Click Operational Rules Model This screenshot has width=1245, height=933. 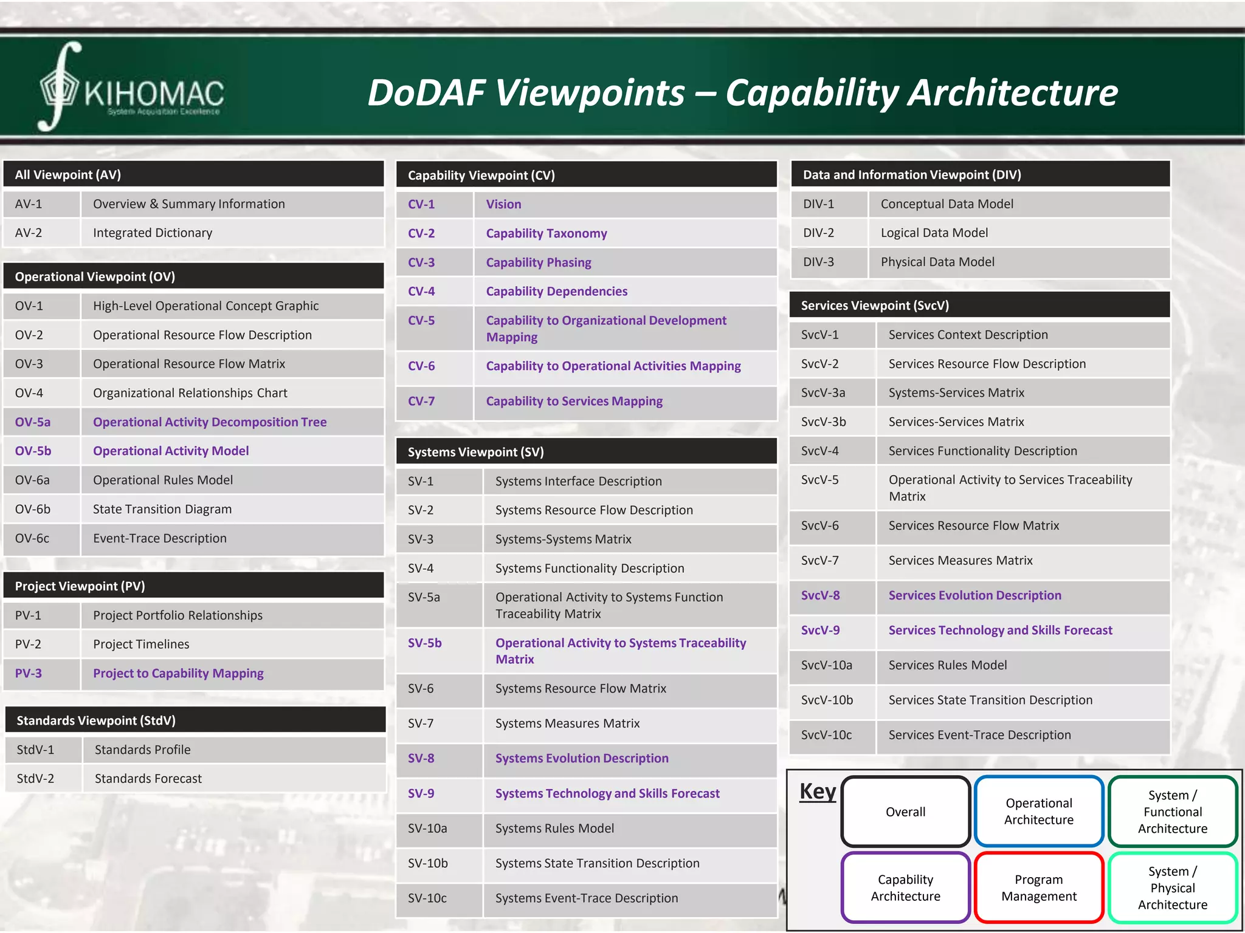(163, 480)
